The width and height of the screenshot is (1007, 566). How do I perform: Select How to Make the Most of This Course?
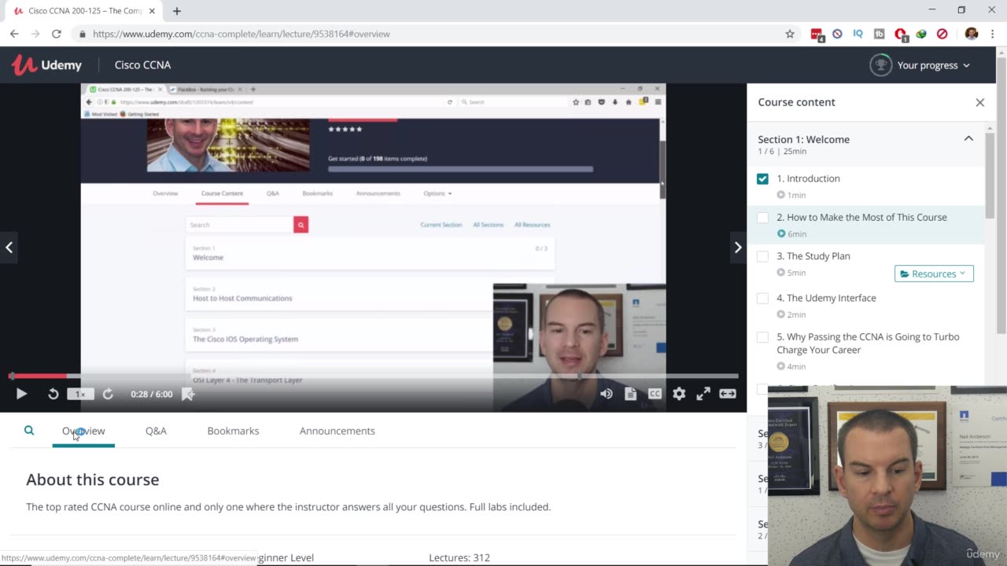coord(862,217)
